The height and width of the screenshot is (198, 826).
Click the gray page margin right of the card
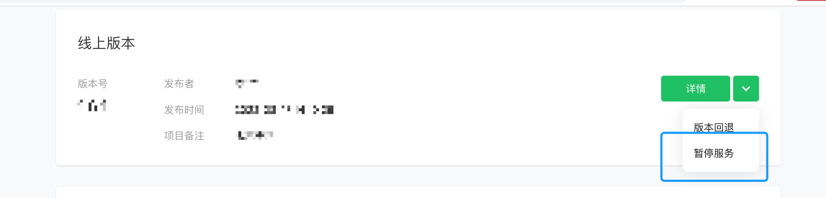click(803, 100)
